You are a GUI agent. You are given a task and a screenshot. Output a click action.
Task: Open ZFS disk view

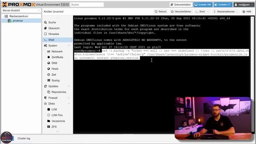pyautogui.click(x=54, y=127)
